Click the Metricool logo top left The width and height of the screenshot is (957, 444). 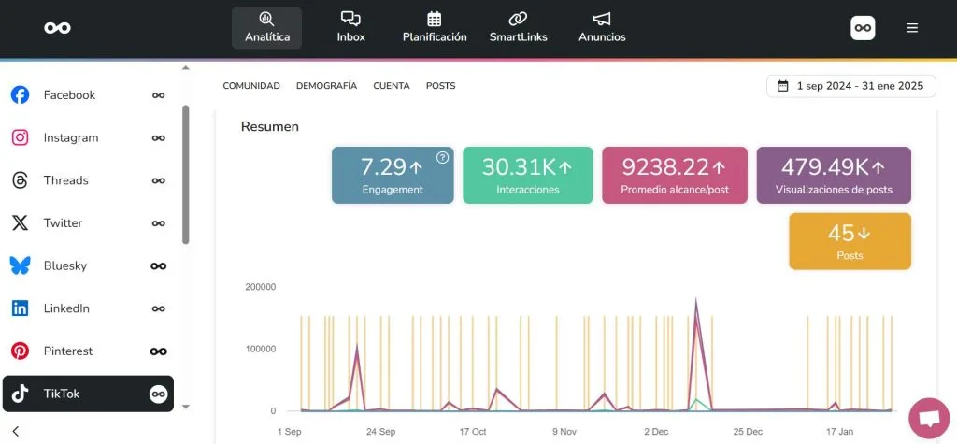[x=57, y=28]
